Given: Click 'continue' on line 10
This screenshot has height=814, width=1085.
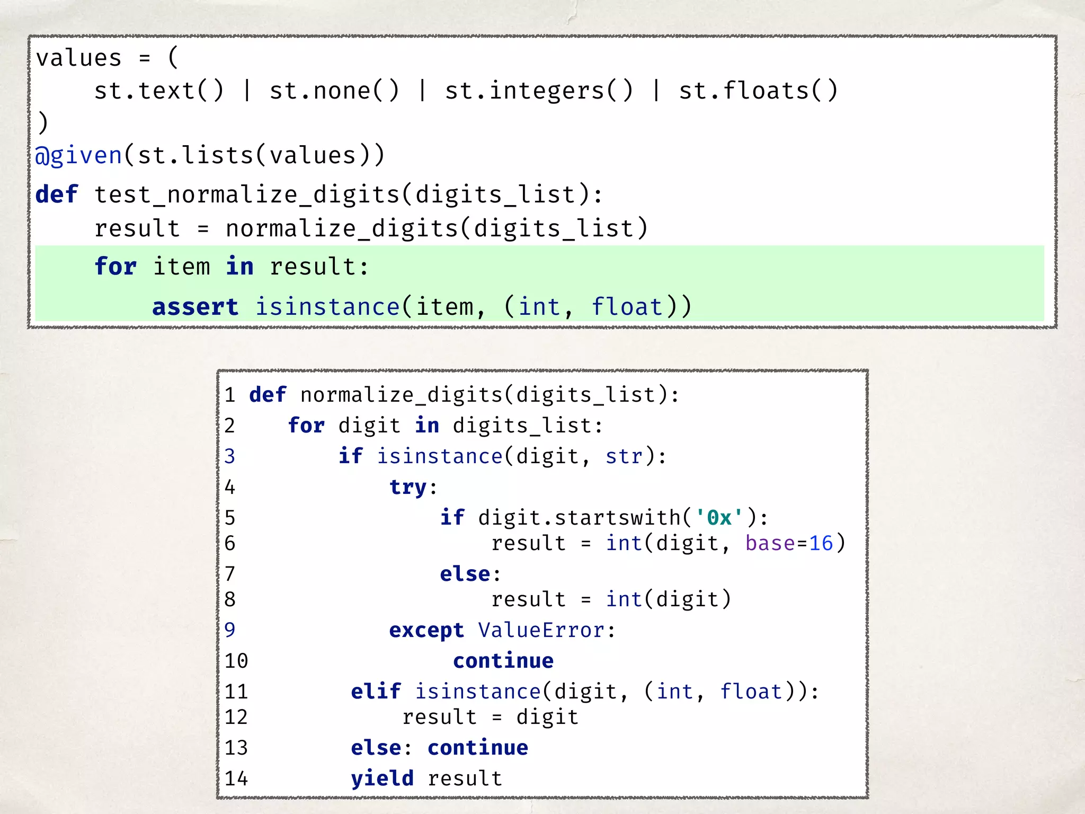Looking at the screenshot, I should click(x=503, y=661).
